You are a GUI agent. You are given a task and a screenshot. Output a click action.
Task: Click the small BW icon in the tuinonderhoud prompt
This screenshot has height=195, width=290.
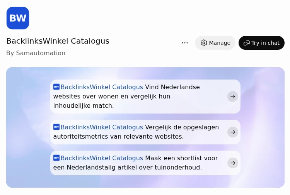pyautogui.click(x=56, y=158)
